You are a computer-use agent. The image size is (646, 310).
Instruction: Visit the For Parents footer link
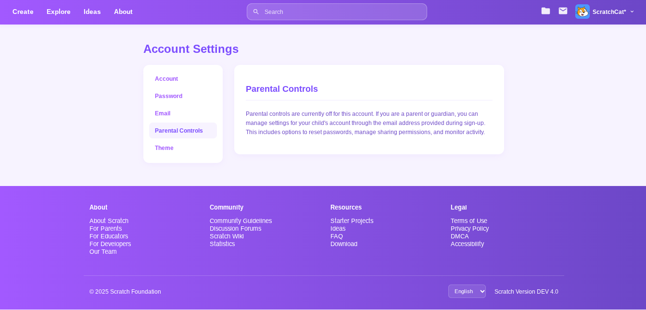(x=105, y=229)
